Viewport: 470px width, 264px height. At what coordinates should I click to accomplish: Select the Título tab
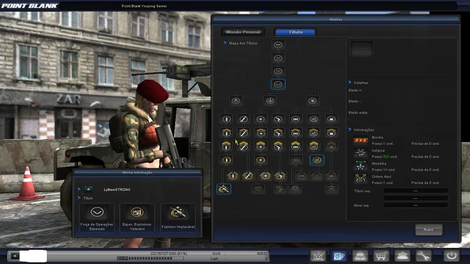pos(296,32)
